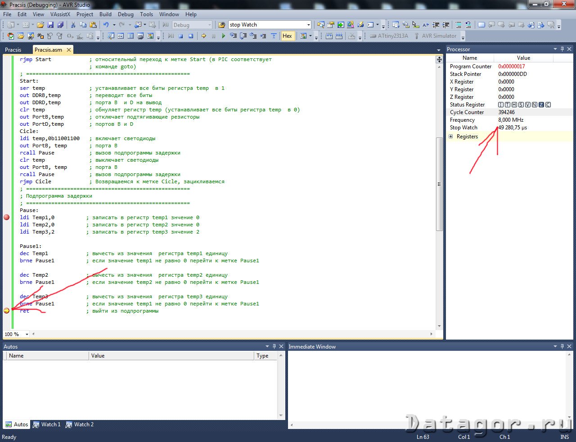Switch to the Pracsis tab
Image resolution: width=576 pixels, height=442 pixels.
click(13, 50)
